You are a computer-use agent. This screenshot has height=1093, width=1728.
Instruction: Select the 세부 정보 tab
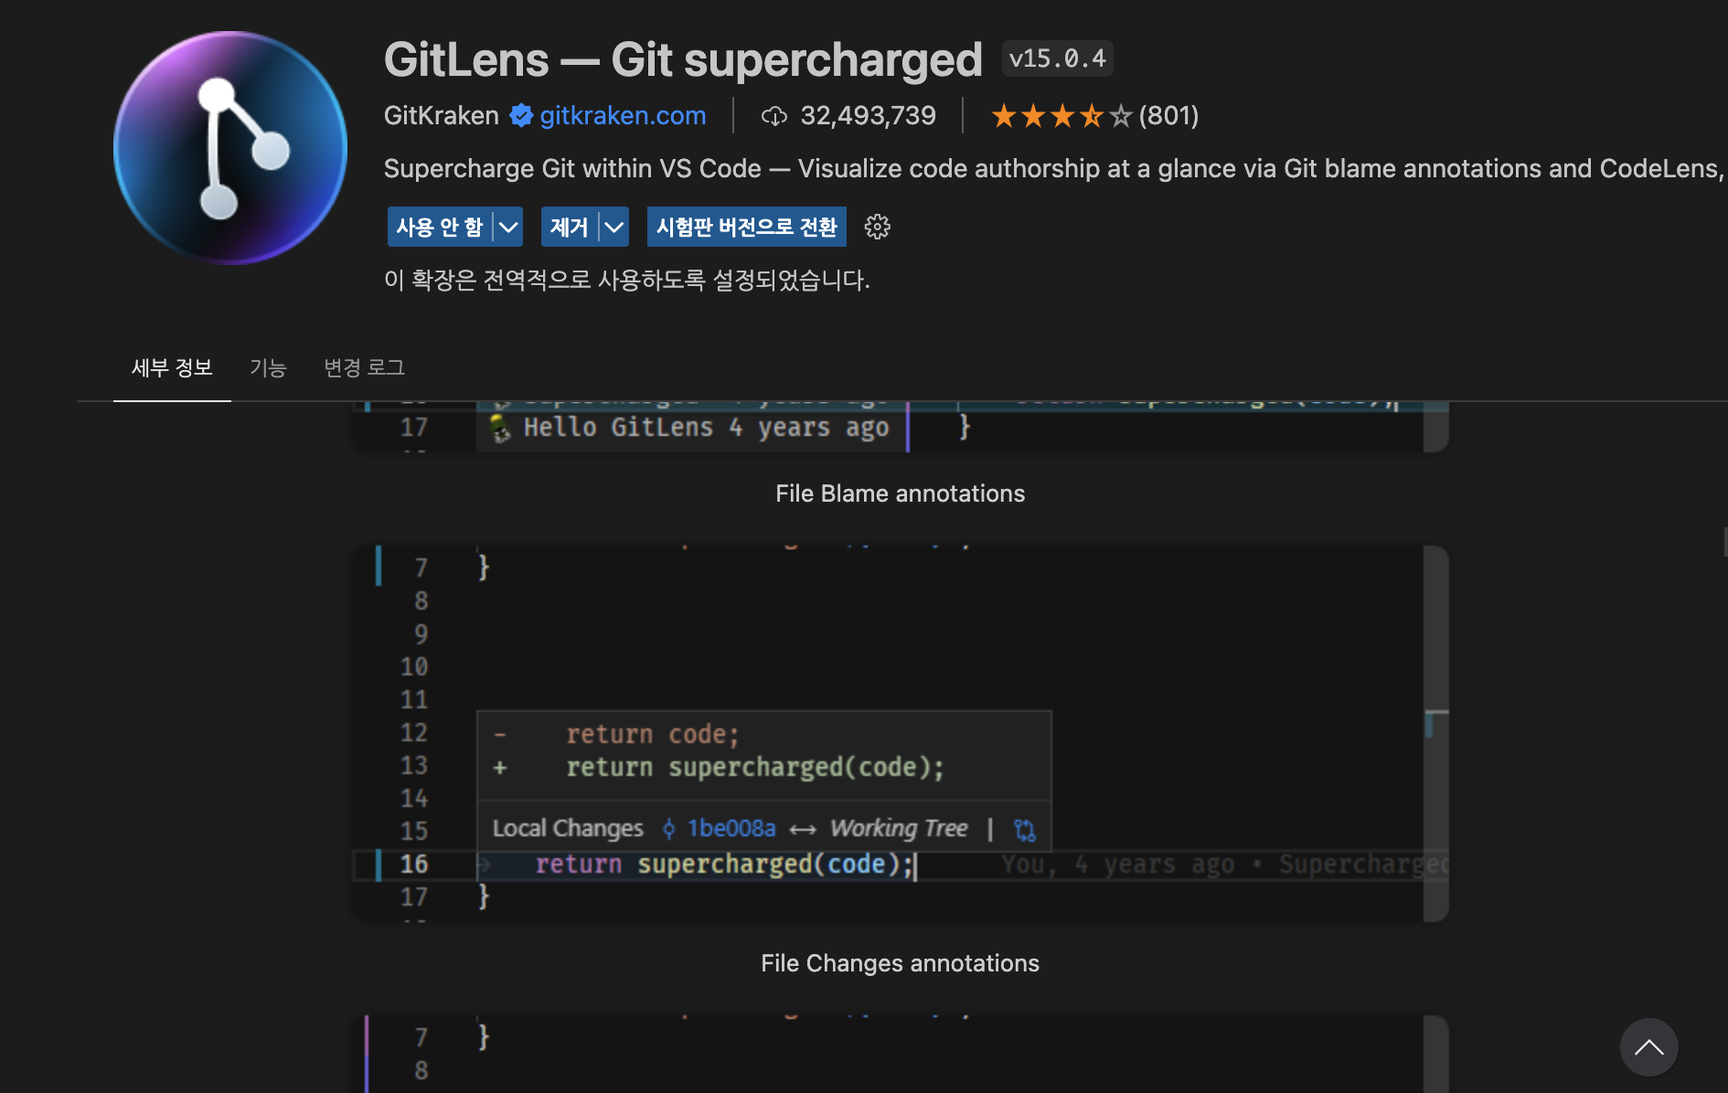point(172,367)
